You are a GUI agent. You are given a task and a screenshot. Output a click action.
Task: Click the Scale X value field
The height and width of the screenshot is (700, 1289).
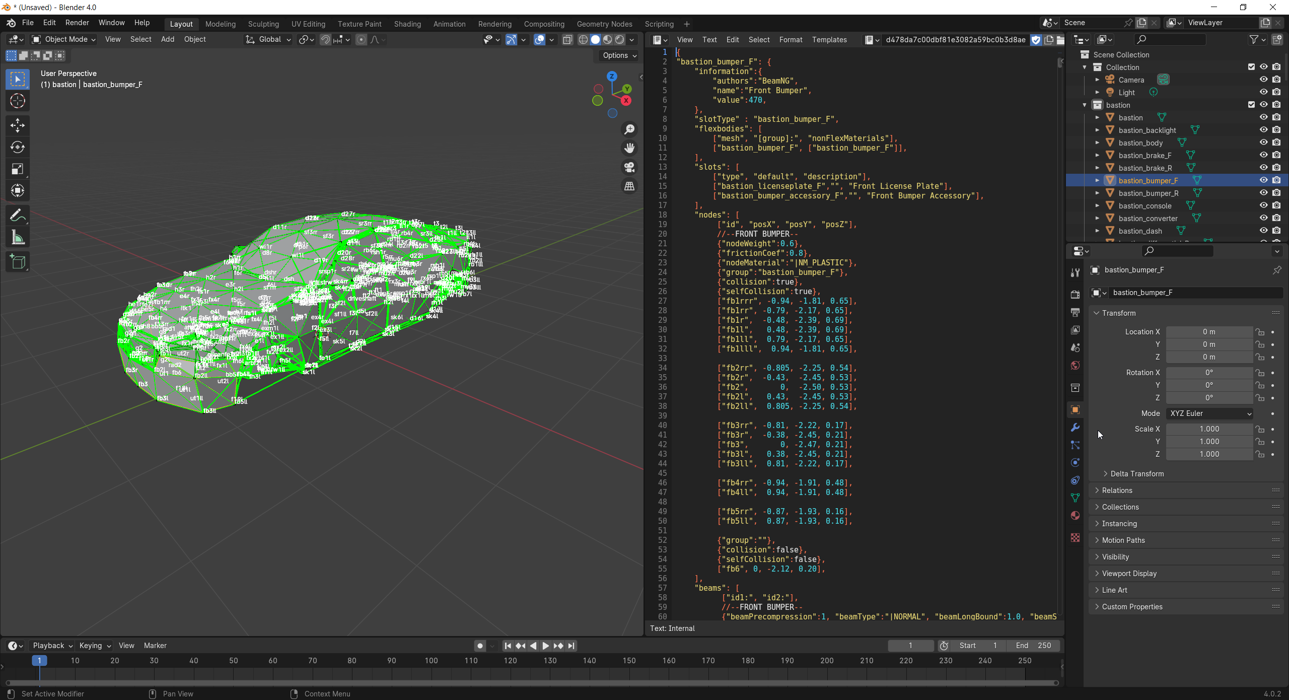click(1209, 429)
